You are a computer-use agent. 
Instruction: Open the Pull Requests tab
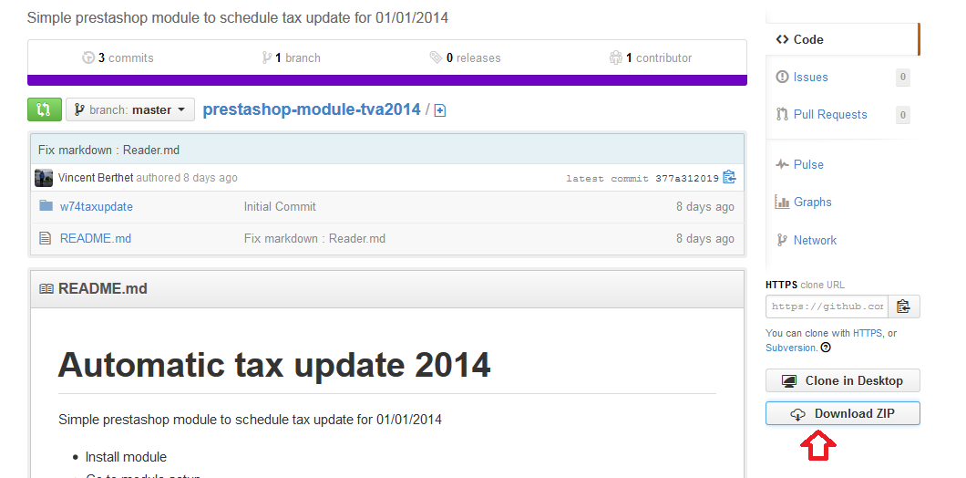(x=830, y=115)
